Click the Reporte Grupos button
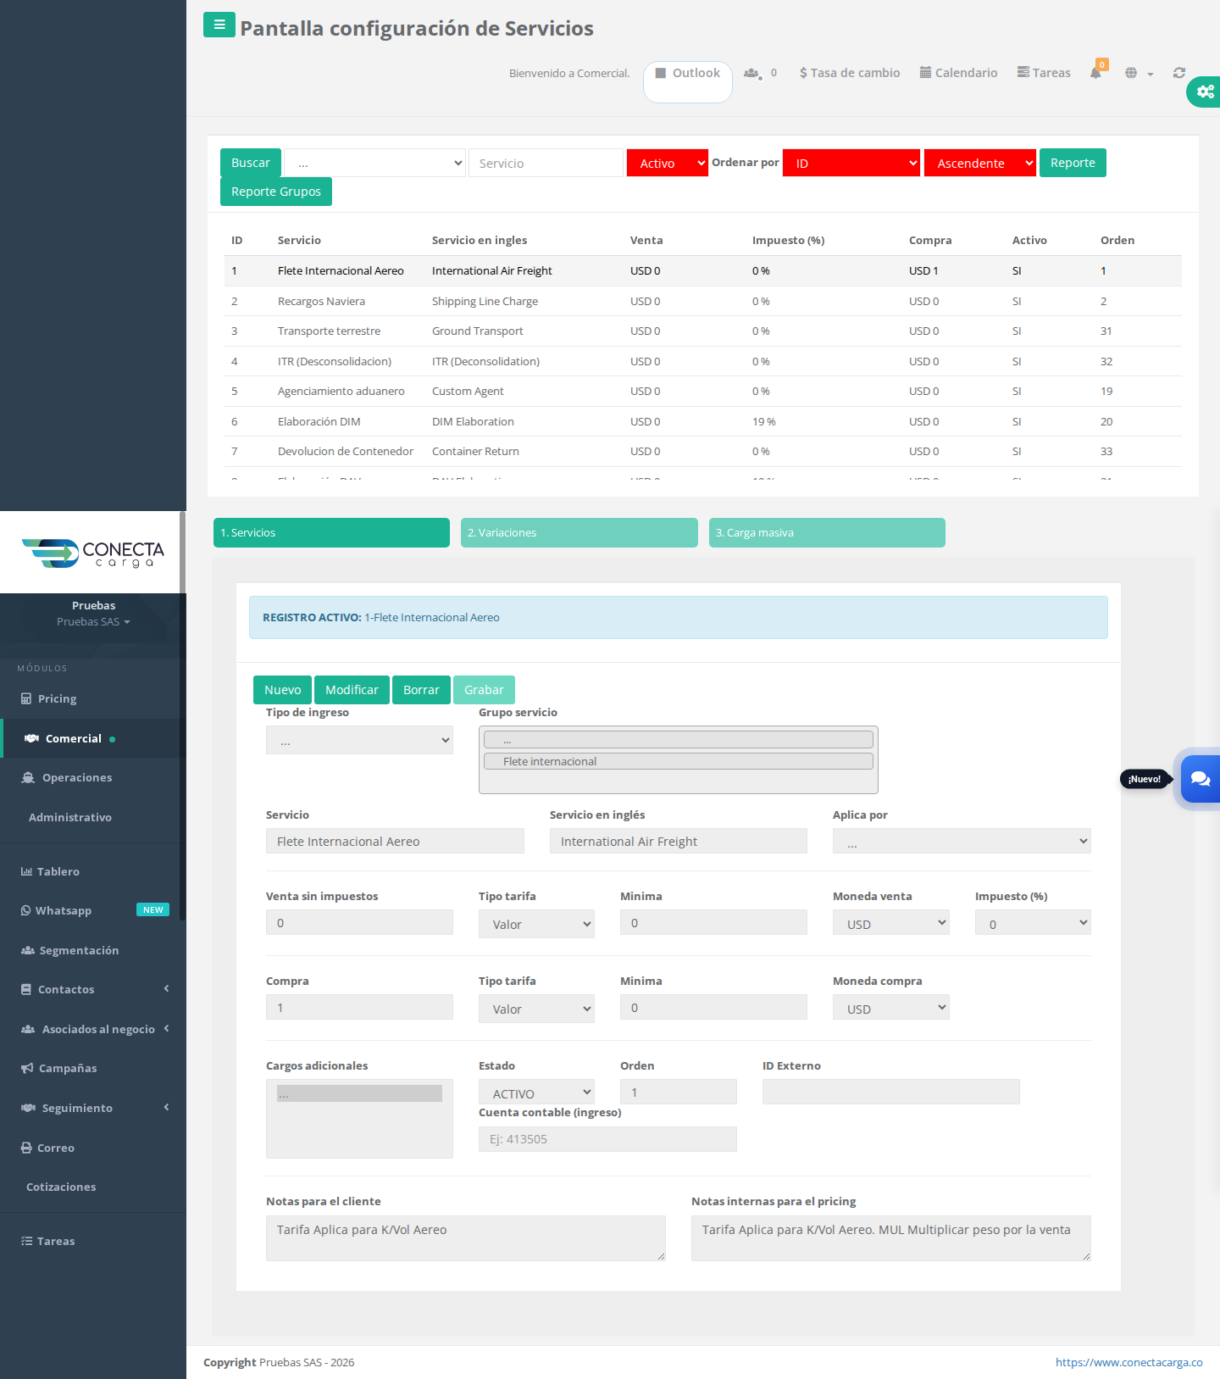This screenshot has width=1220, height=1379. pyautogui.click(x=276, y=192)
